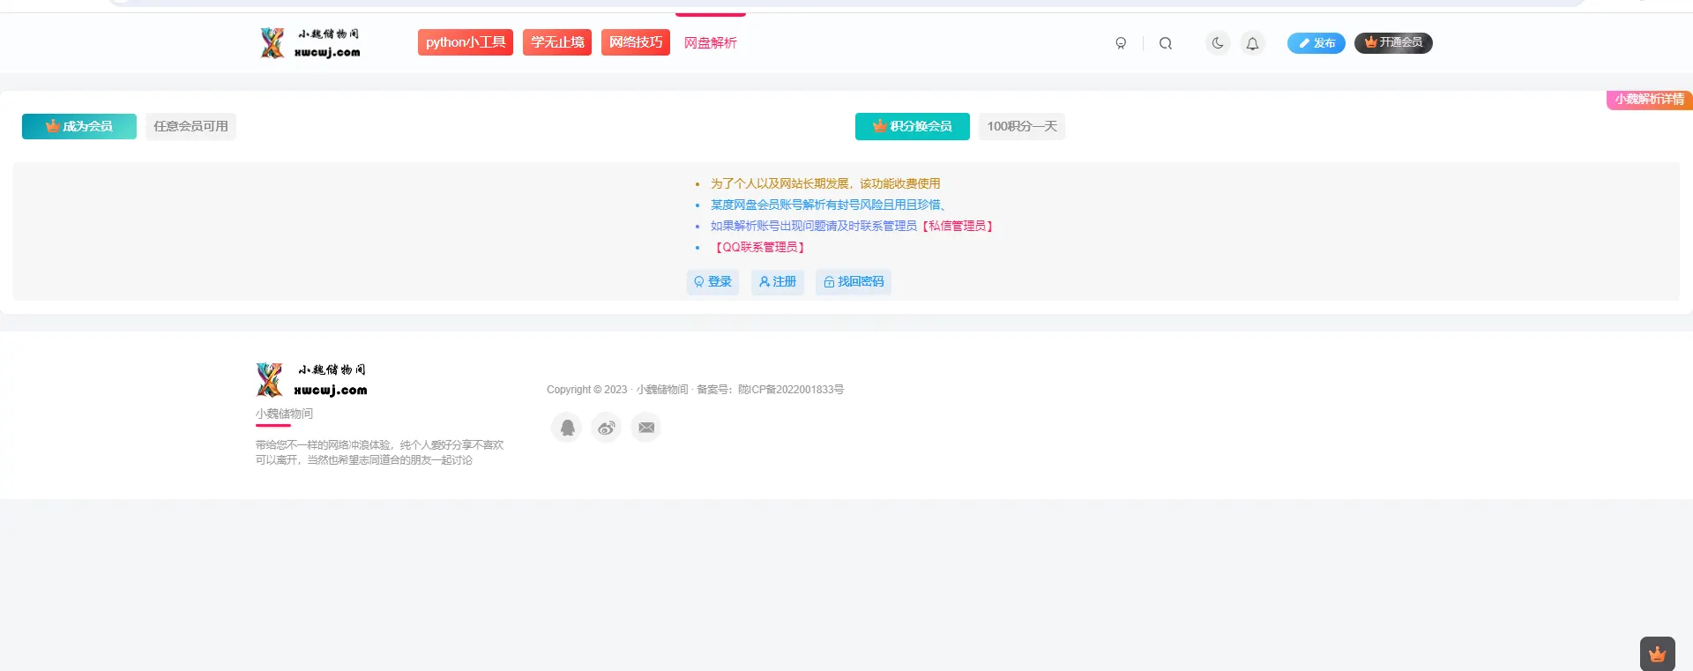Open the 小魏解析详情 corner tag

click(x=1650, y=100)
